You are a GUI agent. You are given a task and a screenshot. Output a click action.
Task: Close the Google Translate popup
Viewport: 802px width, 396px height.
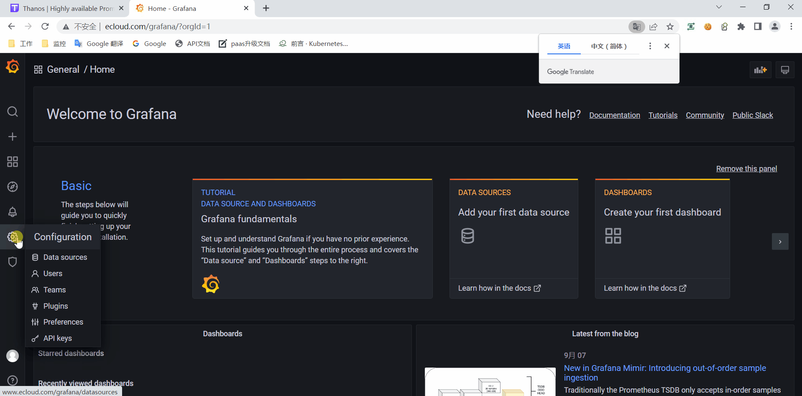click(667, 46)
